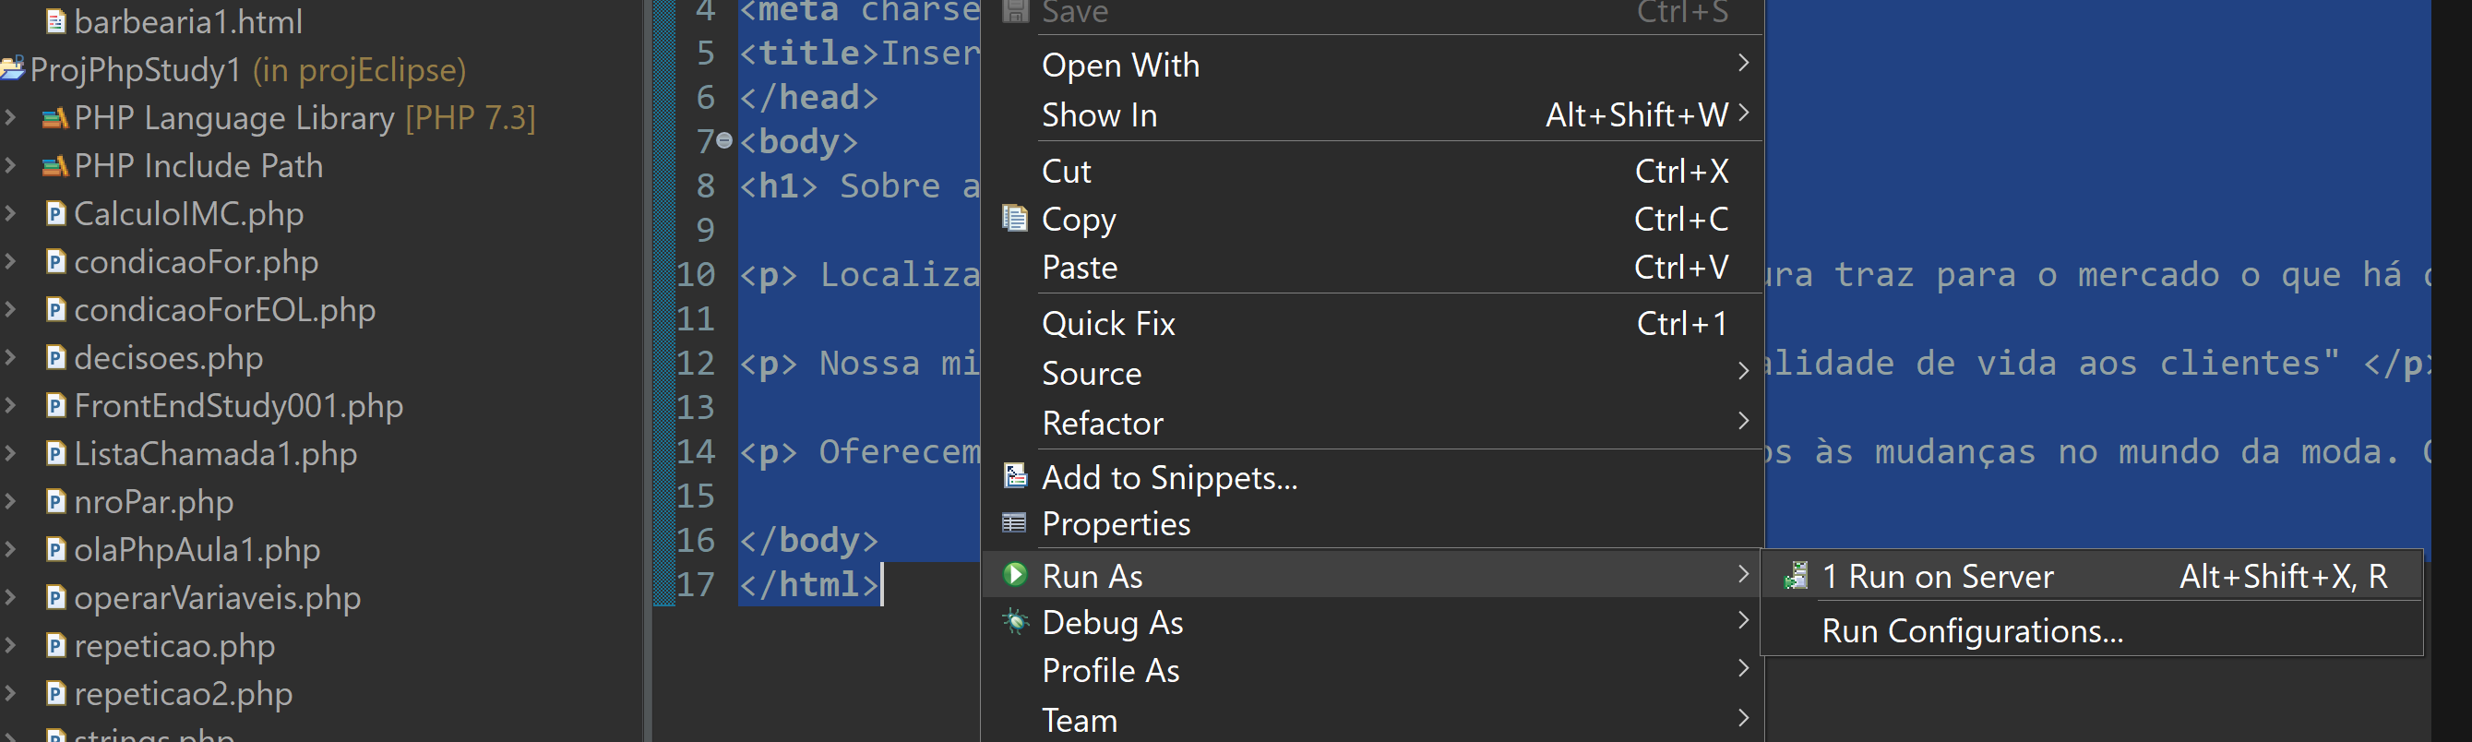Screen dimensions: 2472x742
Task: Click the green Run As icon
Action: pos(1014,575)
